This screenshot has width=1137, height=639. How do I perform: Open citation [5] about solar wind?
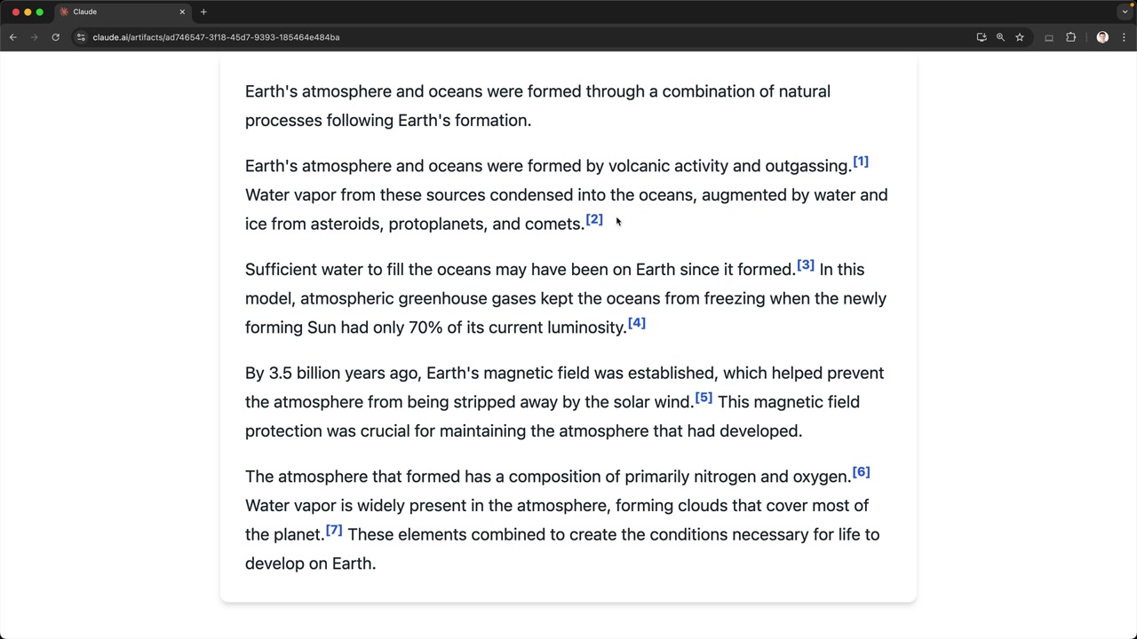coord(704,398)
